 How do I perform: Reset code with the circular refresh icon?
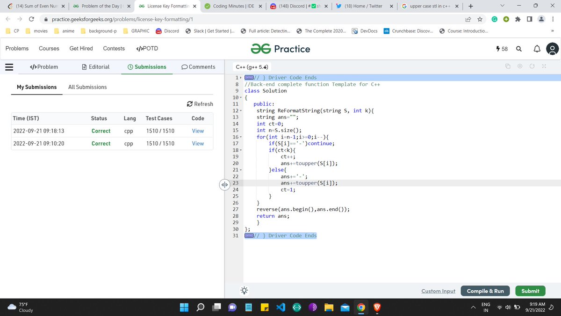click(532, 67)
